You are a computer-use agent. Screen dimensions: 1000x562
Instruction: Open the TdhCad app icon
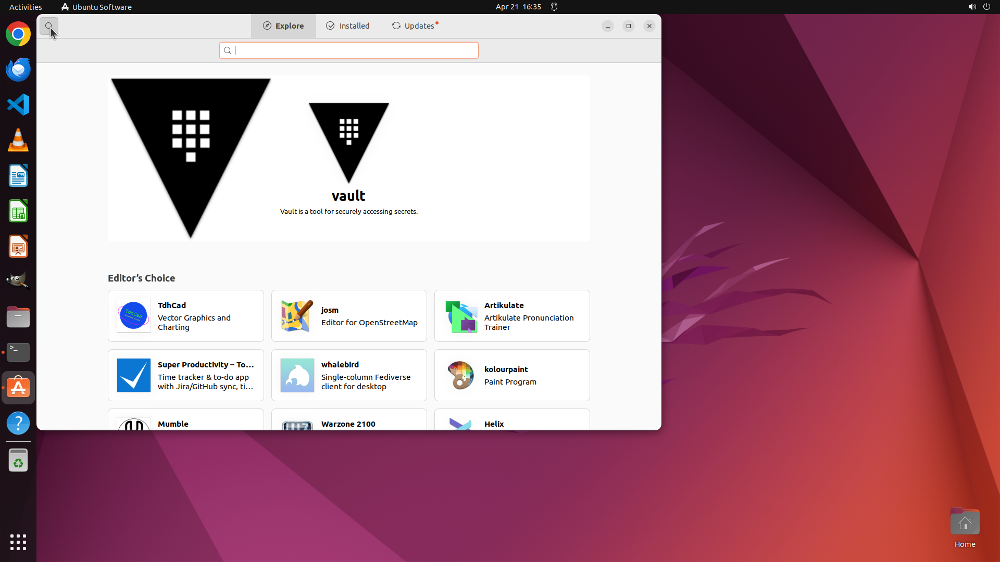[134, 316]
